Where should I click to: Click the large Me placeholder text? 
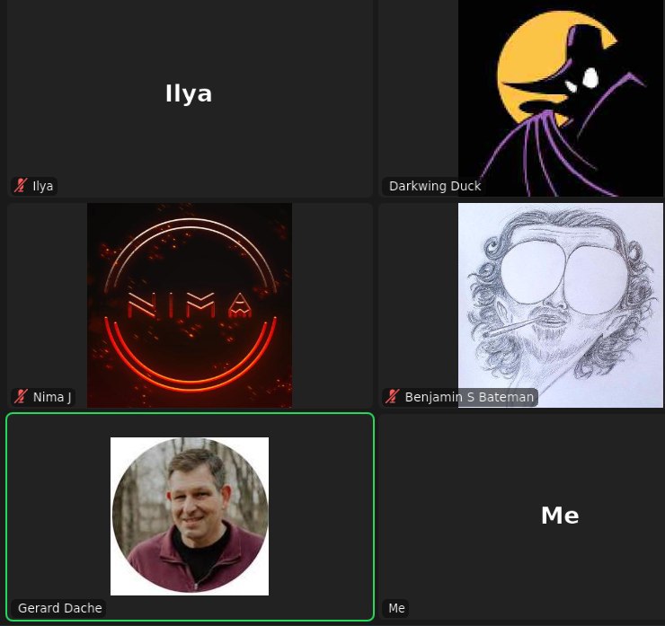[559, 516]
